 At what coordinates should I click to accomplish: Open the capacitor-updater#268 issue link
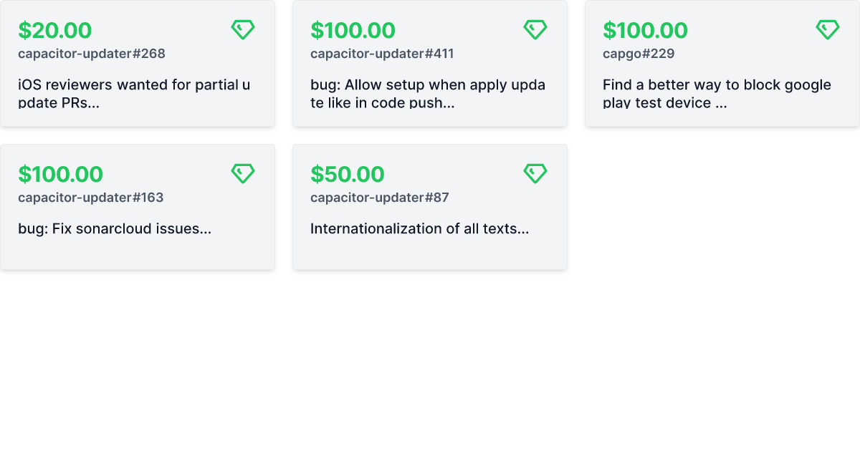coord(92,54)
